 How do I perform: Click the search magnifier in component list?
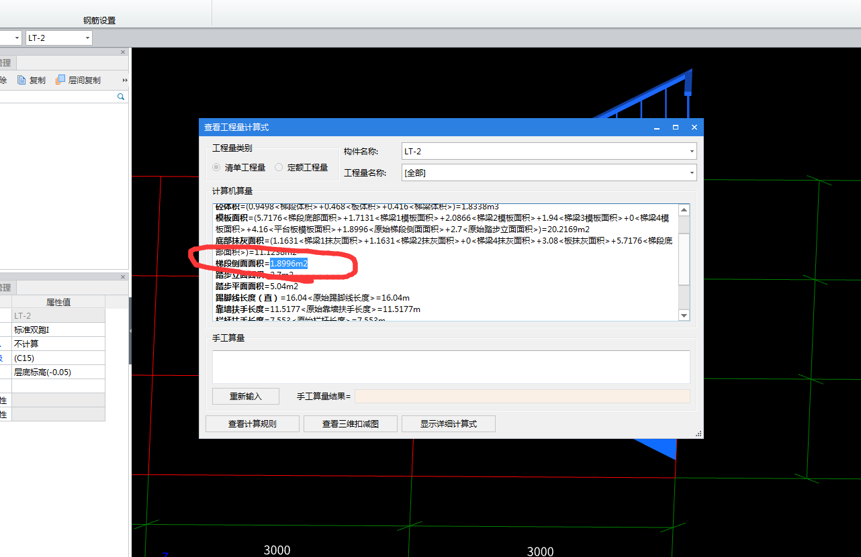tap(122, 97)
